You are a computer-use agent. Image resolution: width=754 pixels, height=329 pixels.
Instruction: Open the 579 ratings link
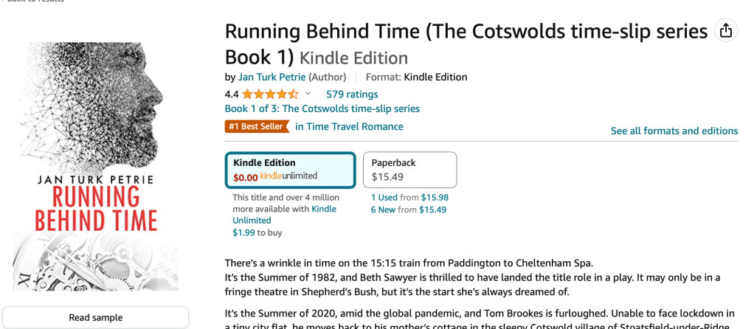352,94
